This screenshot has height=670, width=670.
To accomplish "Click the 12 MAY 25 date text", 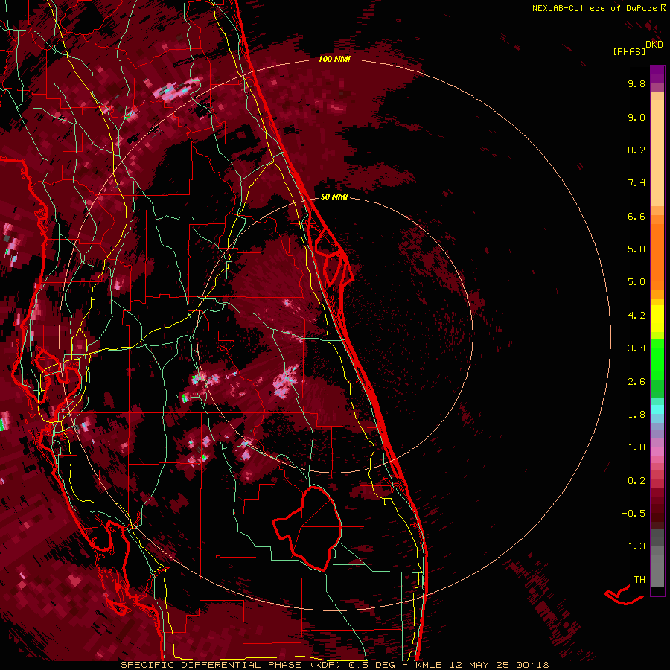I will click(479, 665).
